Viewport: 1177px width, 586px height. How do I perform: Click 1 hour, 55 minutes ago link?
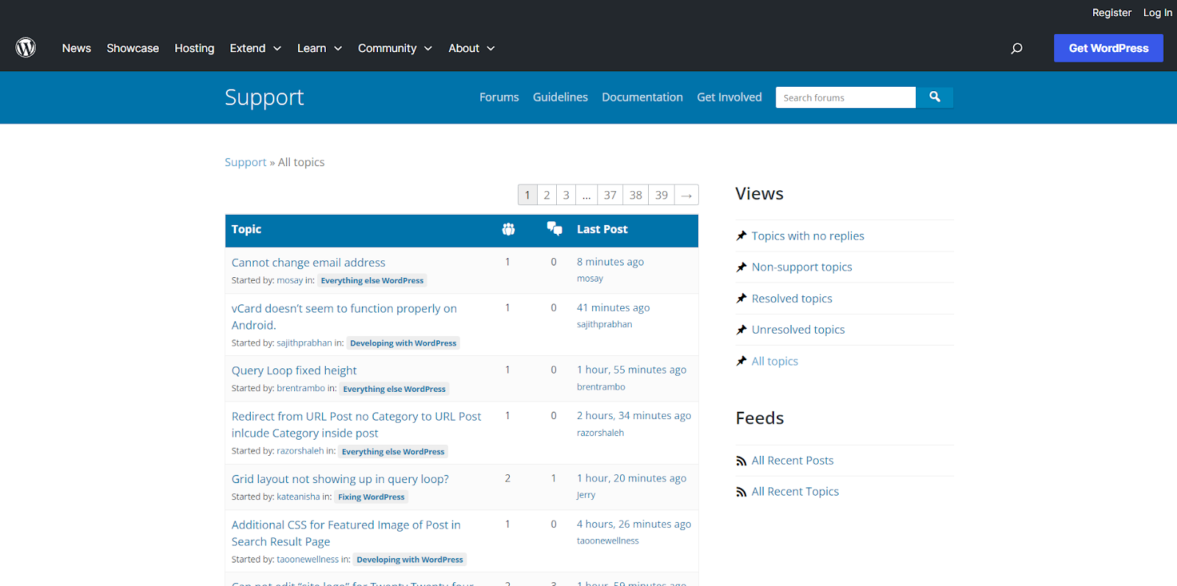(x=632, y=370)
